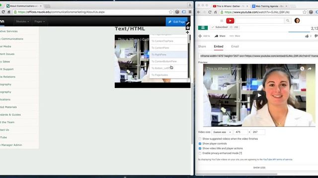
Task: Choose To ContentTopPane in the move menu
Action: pyautogui.click(x=168, y=41)
